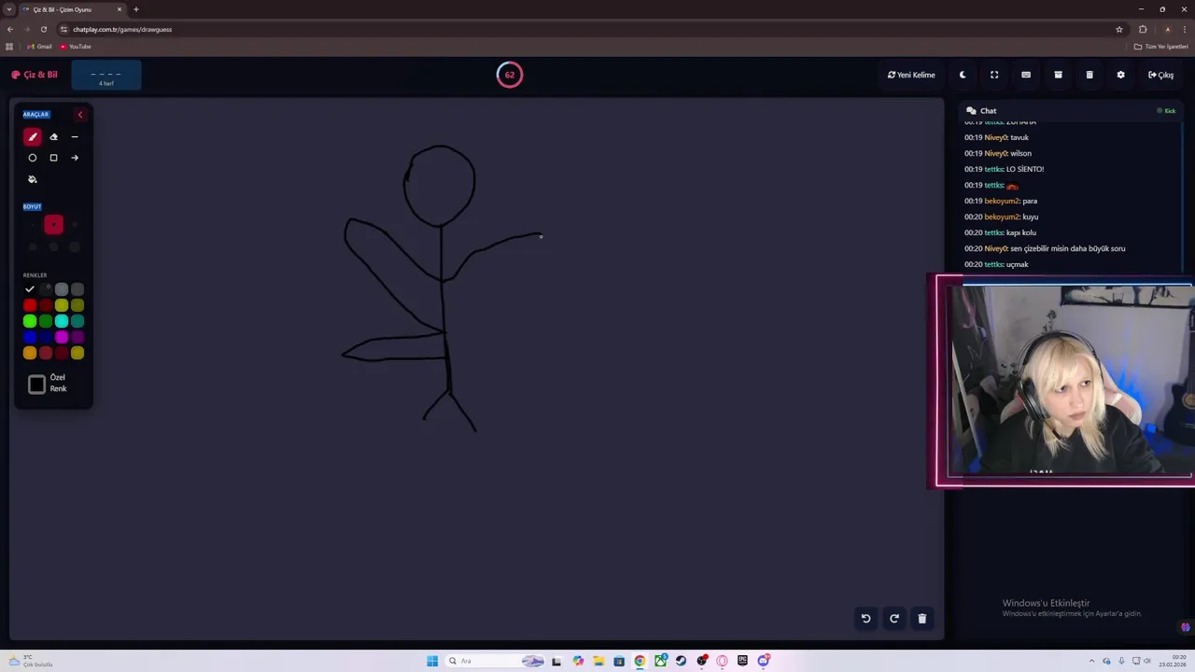Click chat message 'wilson'
The height and width of the screenshot is (672, 1195).
(1020, 153)
